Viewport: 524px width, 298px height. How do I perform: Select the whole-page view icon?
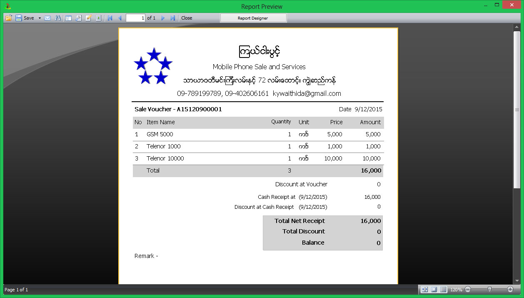(x=434, y=289)
